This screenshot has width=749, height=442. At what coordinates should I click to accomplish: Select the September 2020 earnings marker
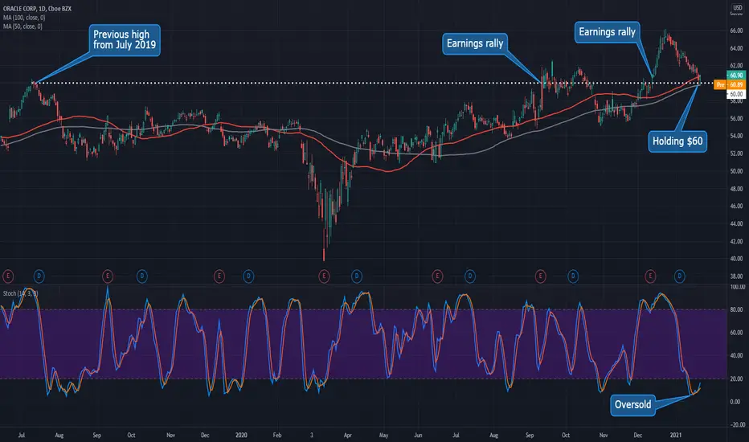coord(540,276)
